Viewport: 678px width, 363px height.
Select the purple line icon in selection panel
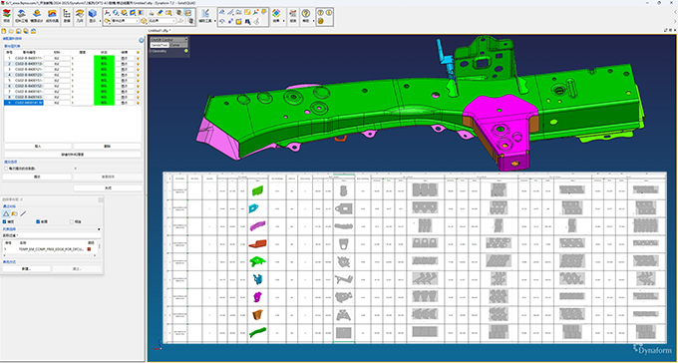[23, 213]
